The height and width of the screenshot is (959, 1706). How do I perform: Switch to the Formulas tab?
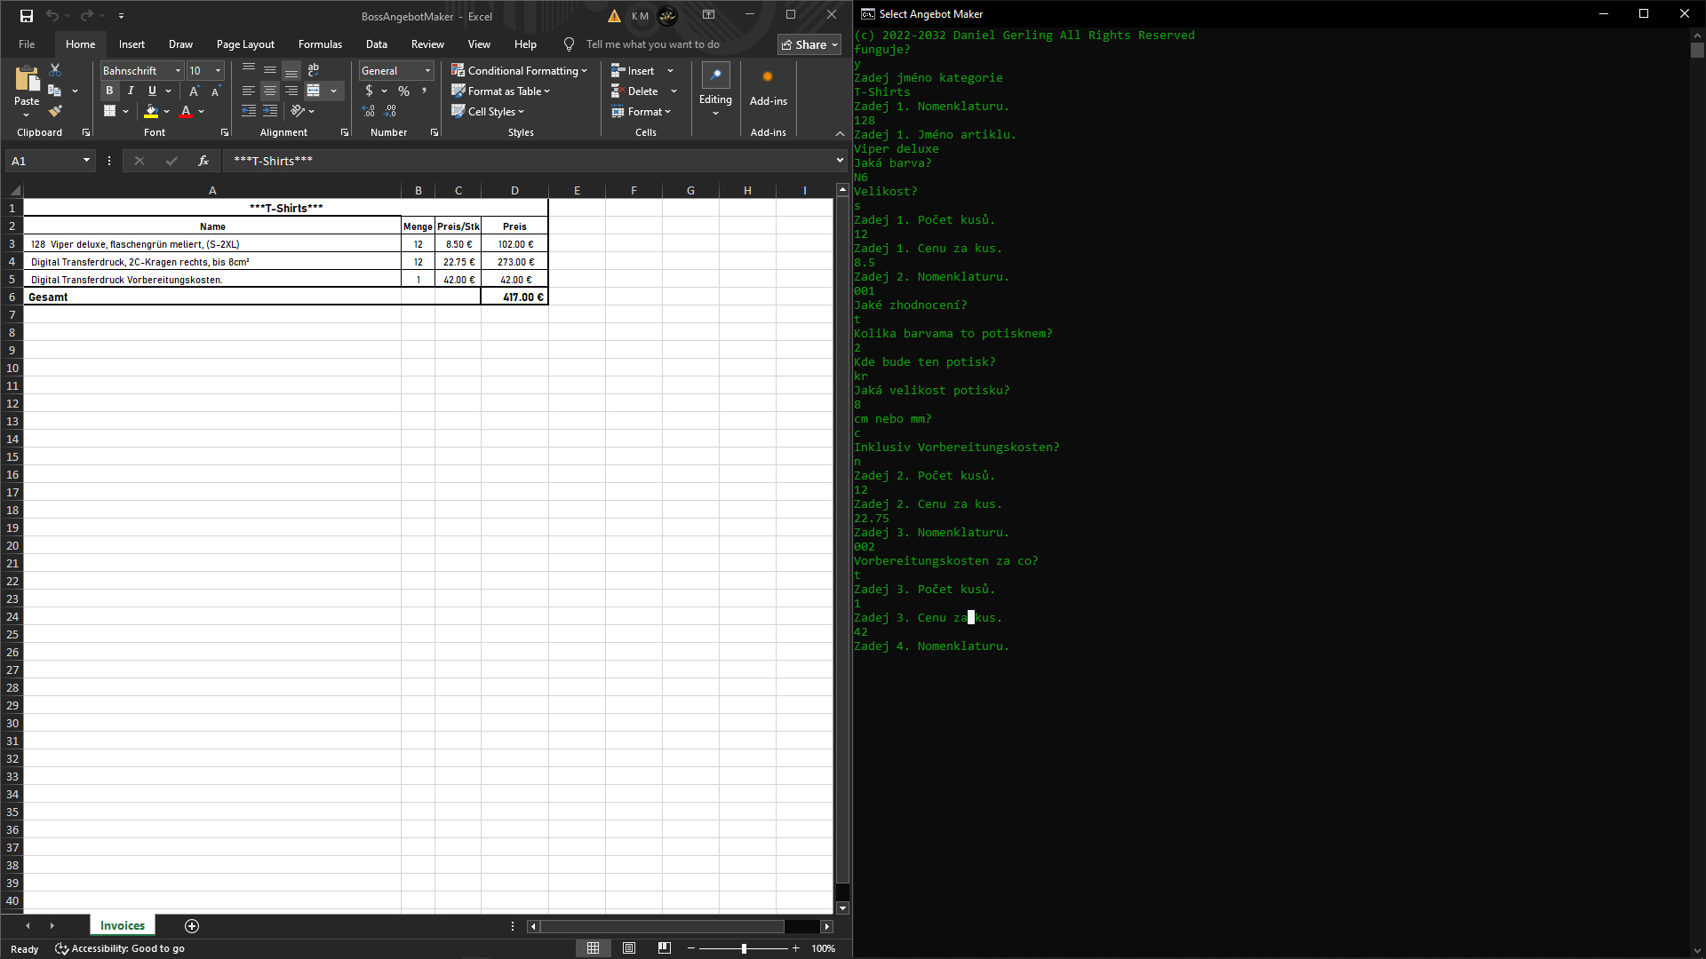[320, 44]
